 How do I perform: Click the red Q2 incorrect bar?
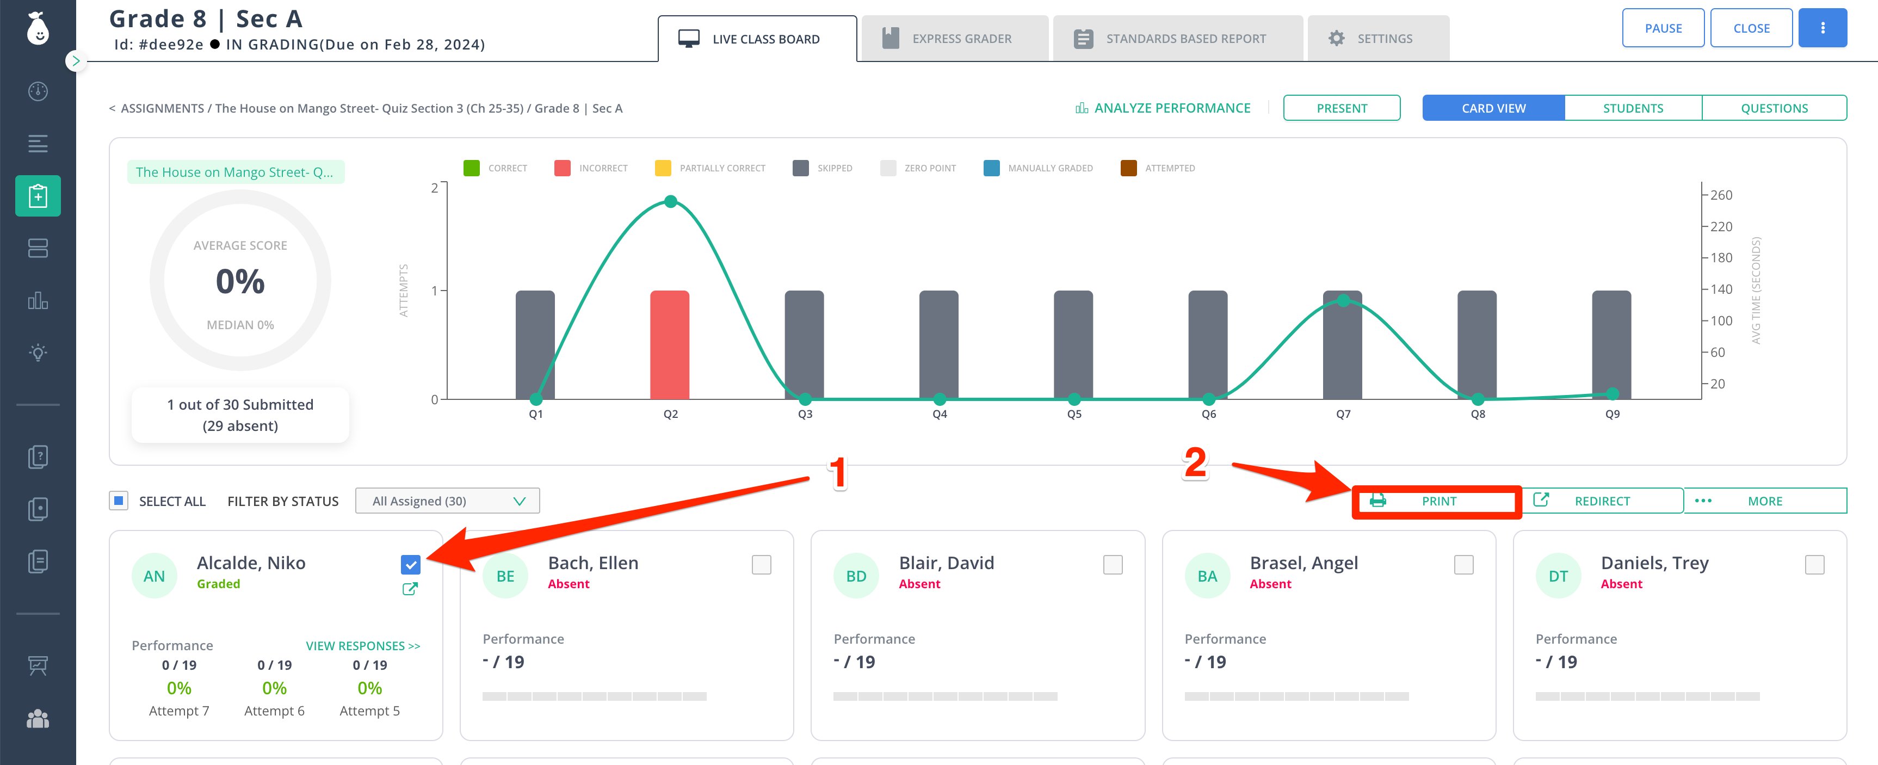tap(670, 345)
